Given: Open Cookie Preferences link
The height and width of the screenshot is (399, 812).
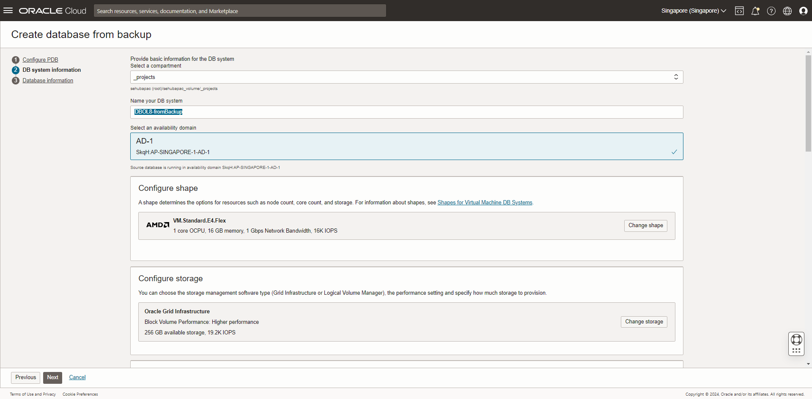Looking at the screenshot, I should [x=80, y=394].
